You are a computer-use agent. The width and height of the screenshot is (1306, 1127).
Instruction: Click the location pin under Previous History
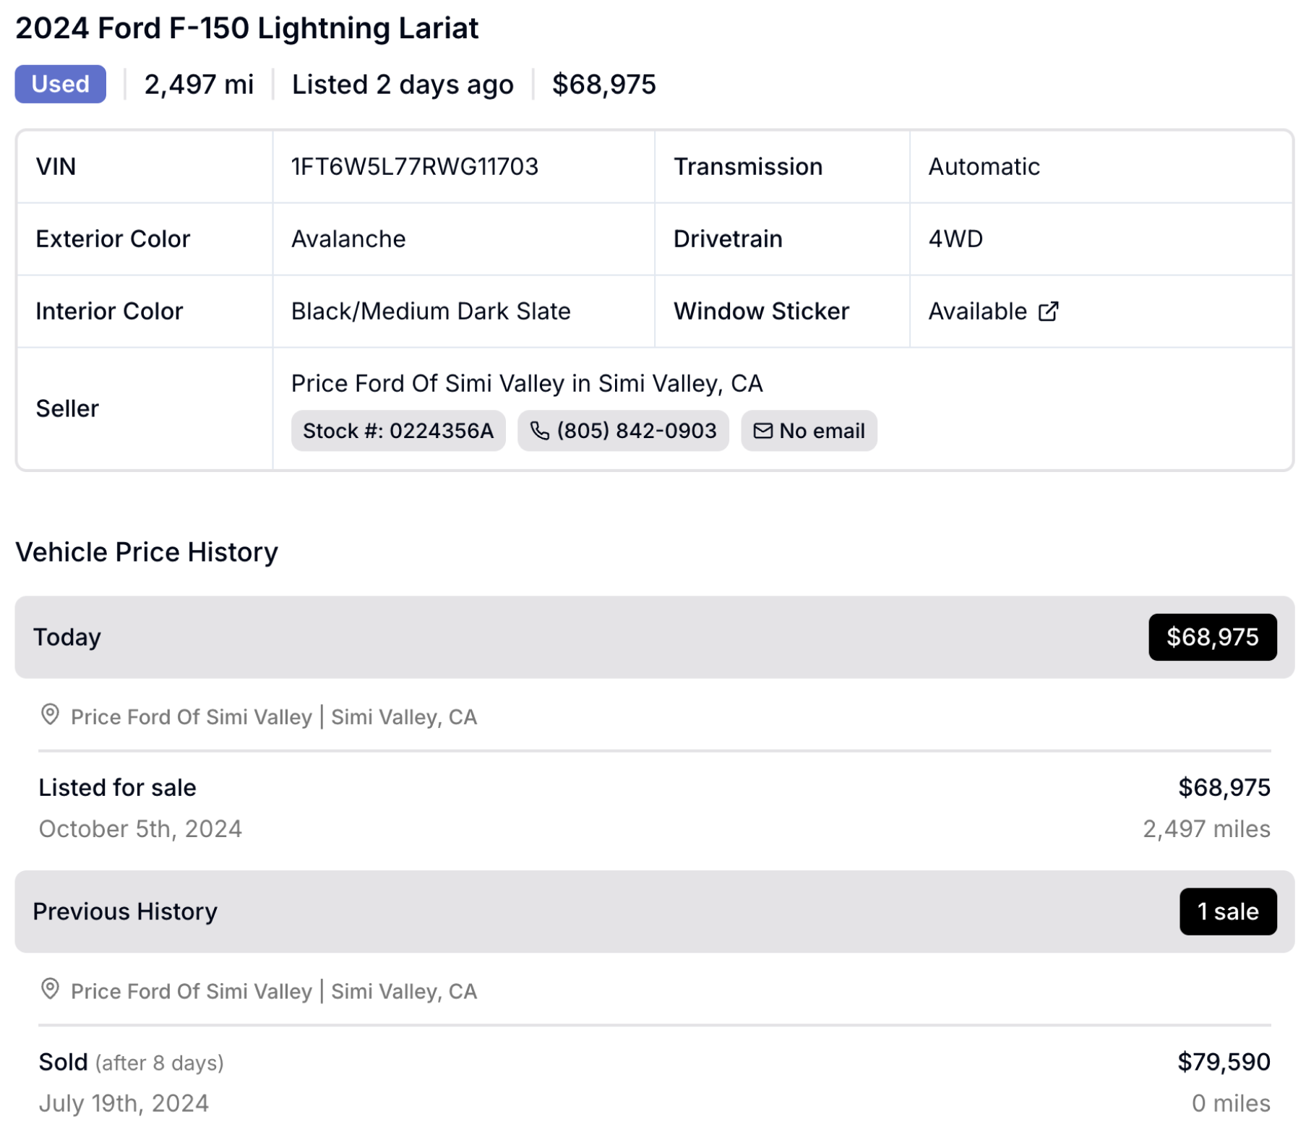point(50,989)
